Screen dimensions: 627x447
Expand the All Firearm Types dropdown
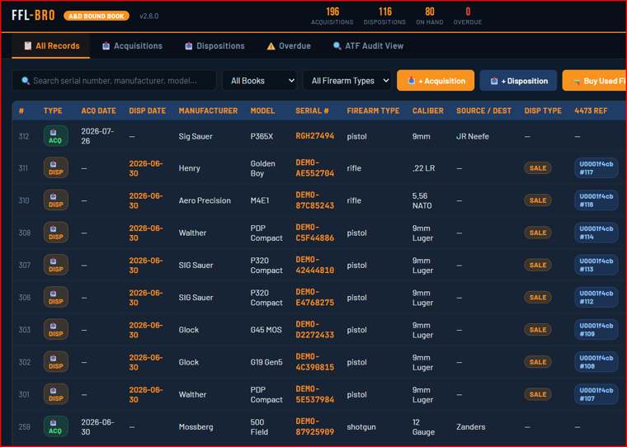(x=347, y=81)
